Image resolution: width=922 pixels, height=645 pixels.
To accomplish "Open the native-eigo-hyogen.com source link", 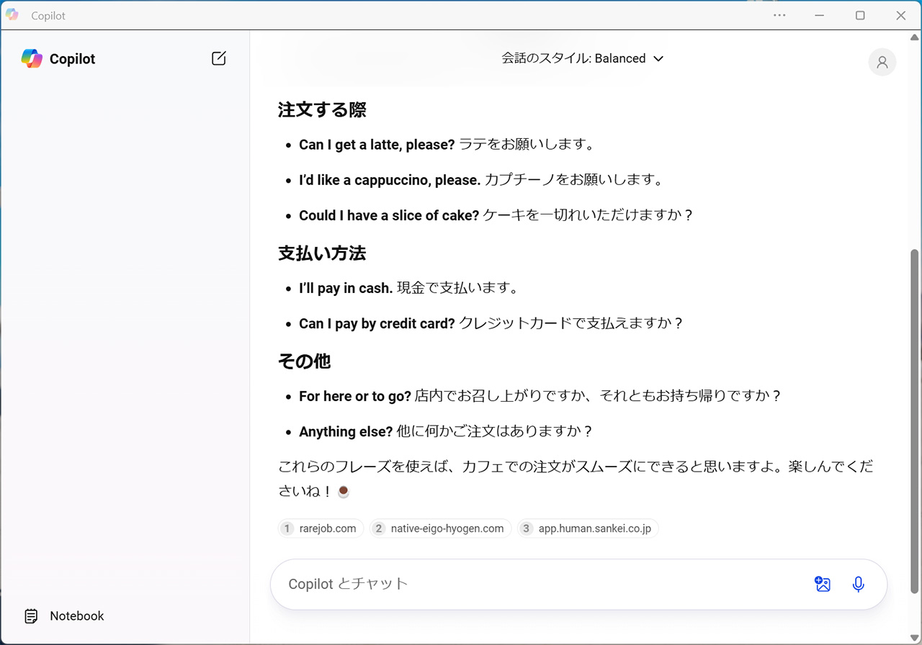I will (x=440, y=528).
